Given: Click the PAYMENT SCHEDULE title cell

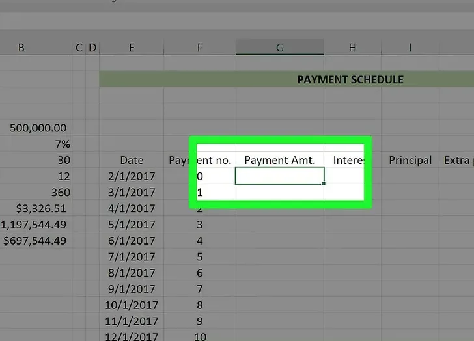Looking at the screenshot, I should (286, 79).
